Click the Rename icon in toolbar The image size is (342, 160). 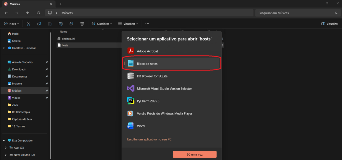[61, 24]
